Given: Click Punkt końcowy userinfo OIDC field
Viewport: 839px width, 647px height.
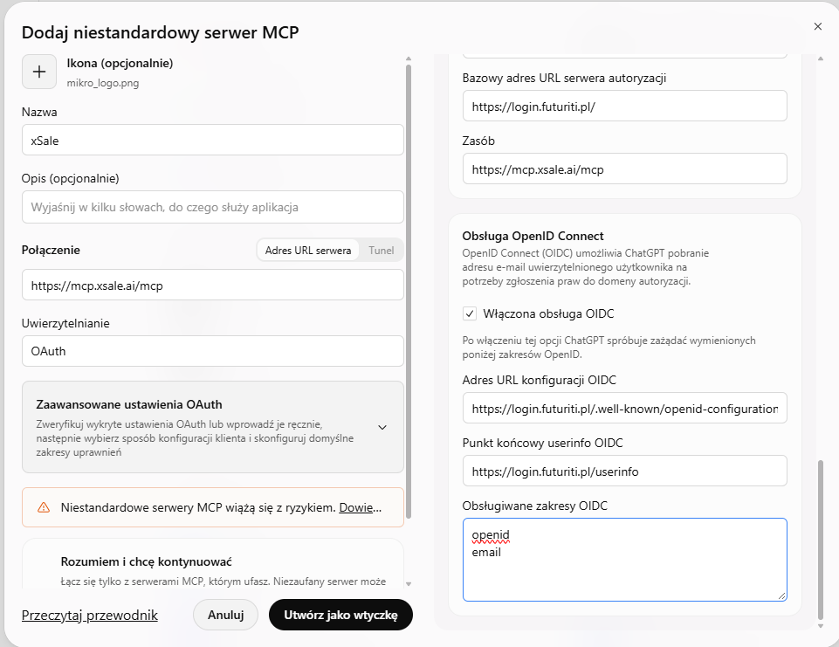Looking at the screenshot, I should 624,471.
